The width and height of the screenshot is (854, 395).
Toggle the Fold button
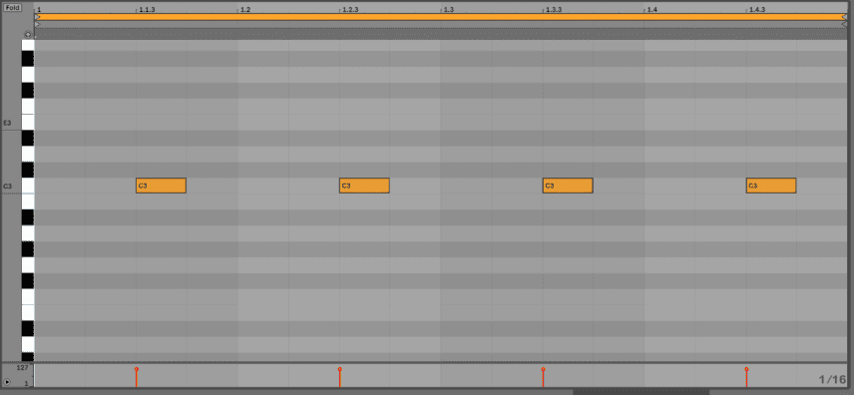pos(12,8)
